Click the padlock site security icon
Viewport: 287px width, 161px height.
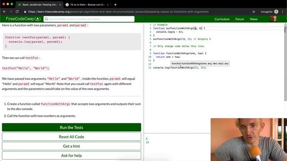coord(25,12)
